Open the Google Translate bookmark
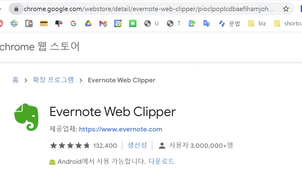This screenshot has height=174, width=302. [x=207, y=23]
